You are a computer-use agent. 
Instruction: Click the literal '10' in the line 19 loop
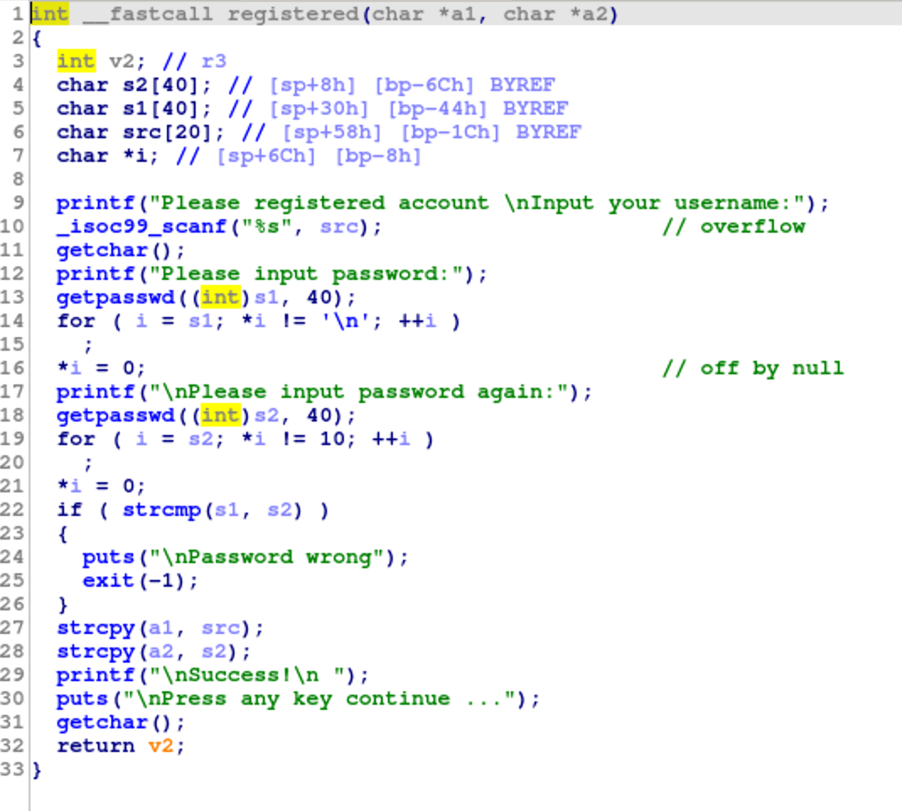(x=332, y=439)
